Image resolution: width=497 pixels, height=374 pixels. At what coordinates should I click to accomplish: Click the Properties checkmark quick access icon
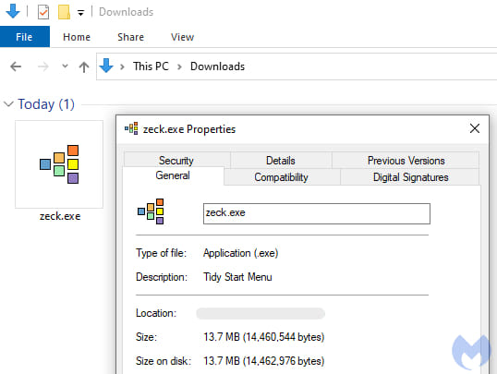pos(43,12)
